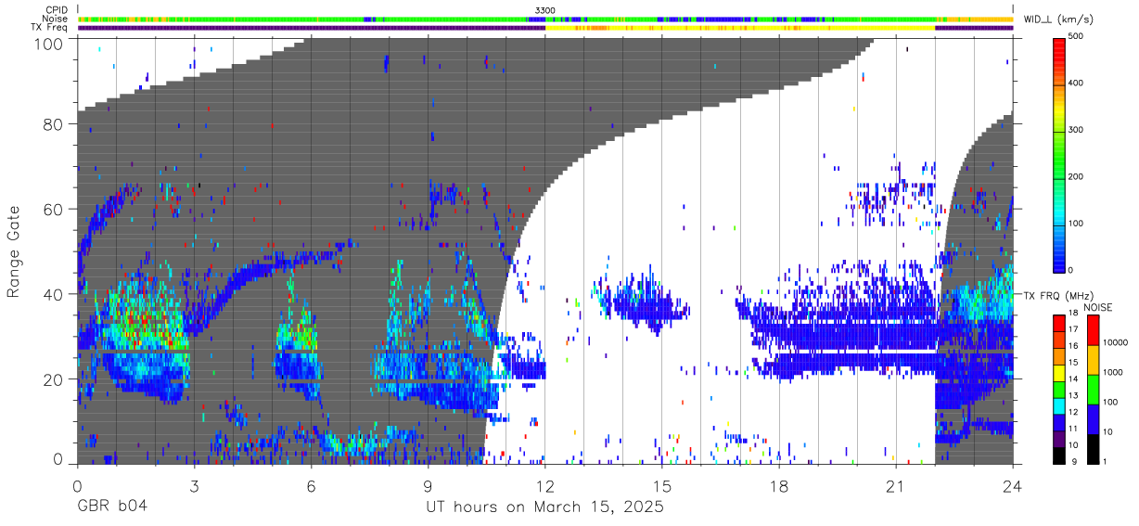Click the noise color strip above plot

545,19
